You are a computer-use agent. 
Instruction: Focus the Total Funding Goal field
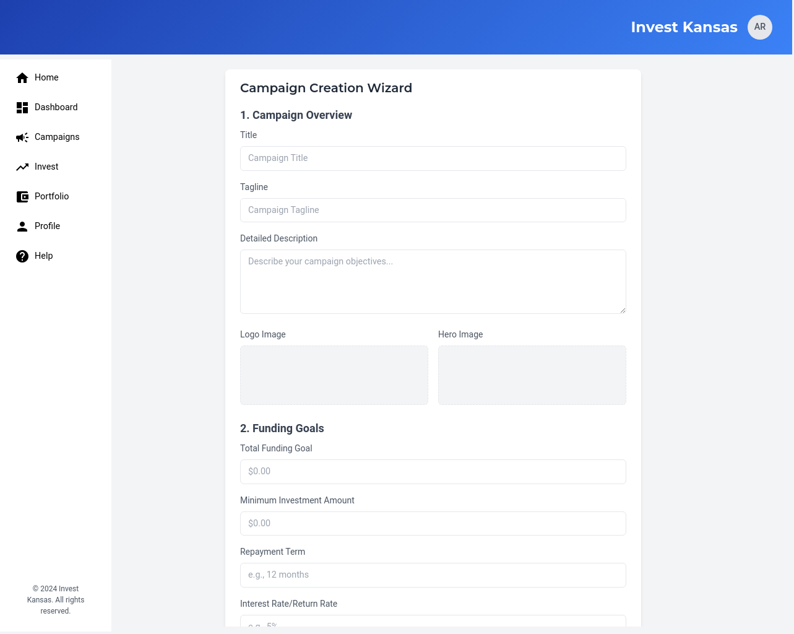coord(433,472)
